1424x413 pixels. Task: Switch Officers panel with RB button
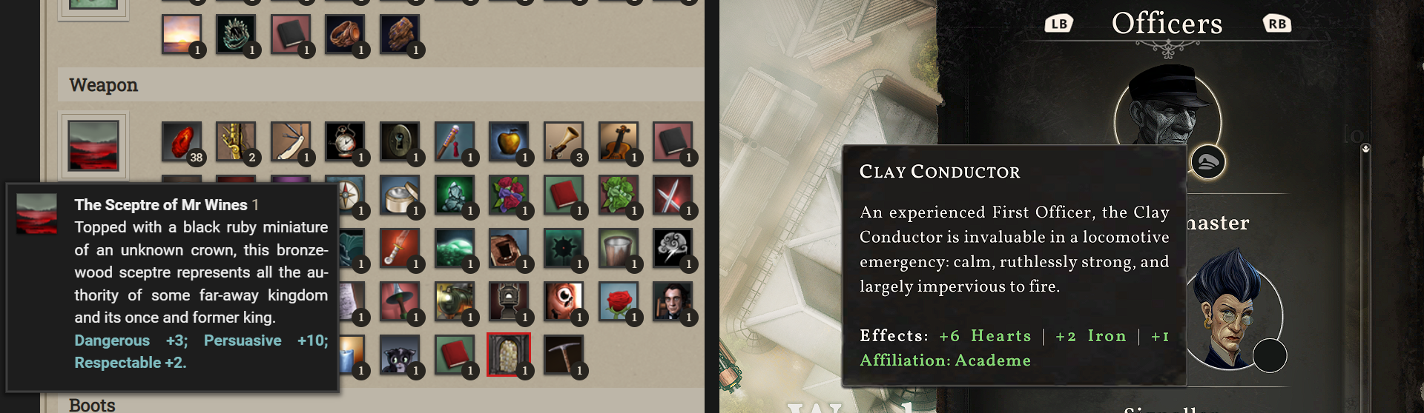click(x=1277, y=24)
